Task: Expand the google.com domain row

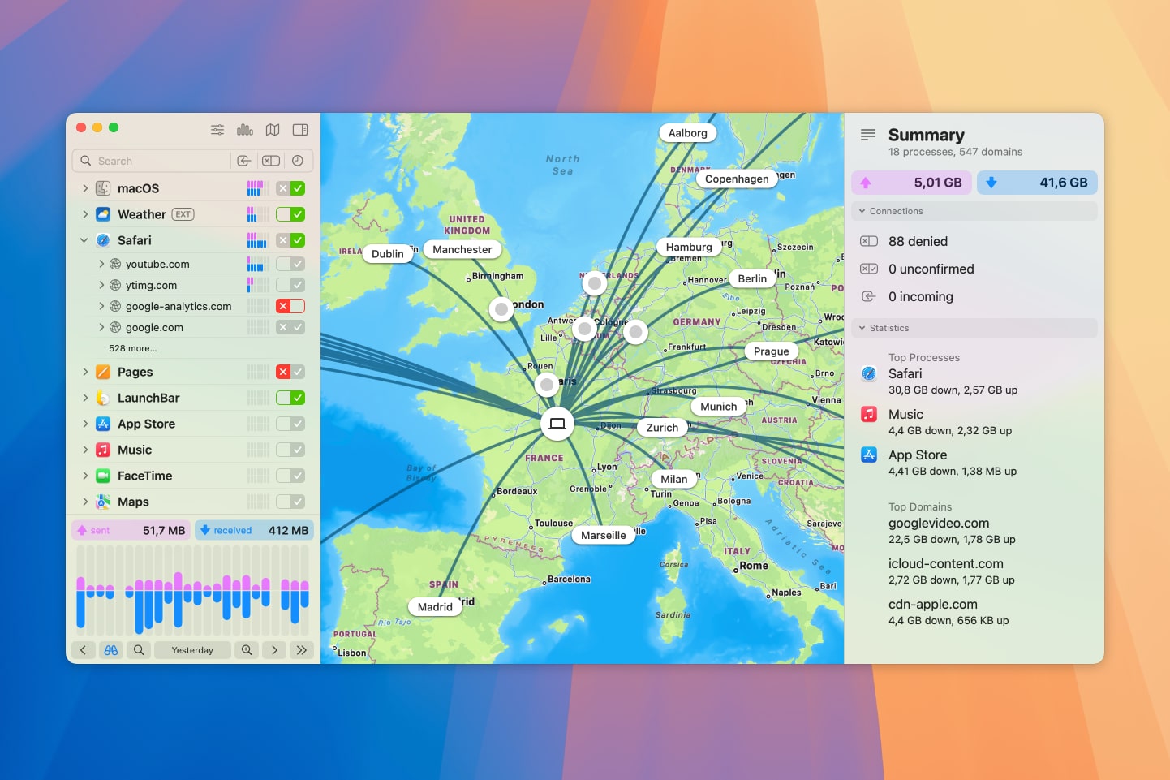Action: 101,327
